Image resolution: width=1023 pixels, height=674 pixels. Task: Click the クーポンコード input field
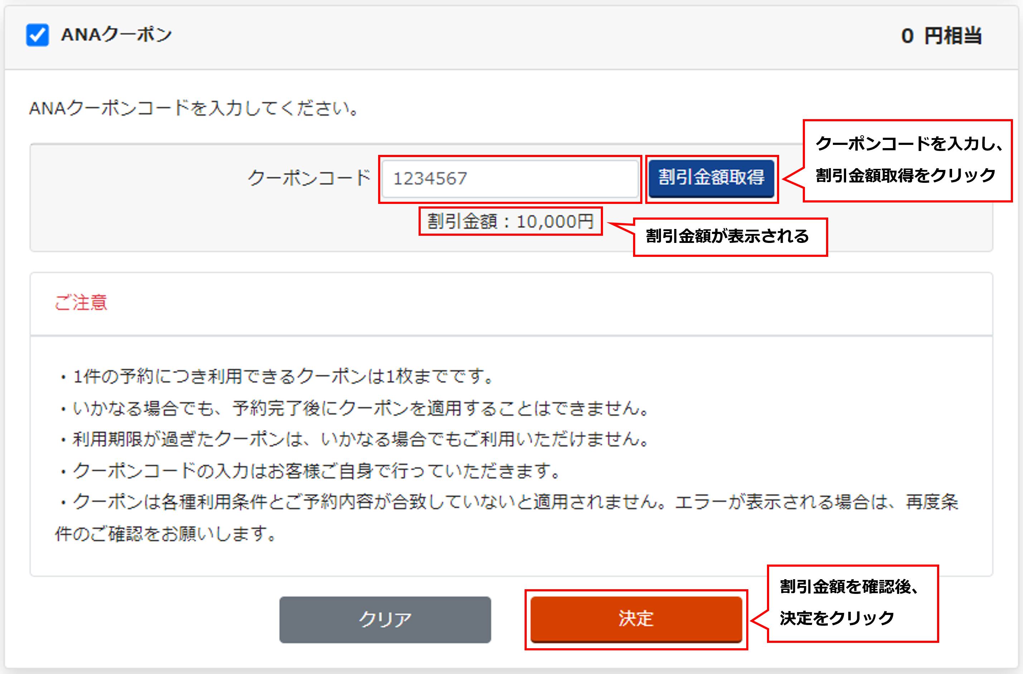point(510,179)
